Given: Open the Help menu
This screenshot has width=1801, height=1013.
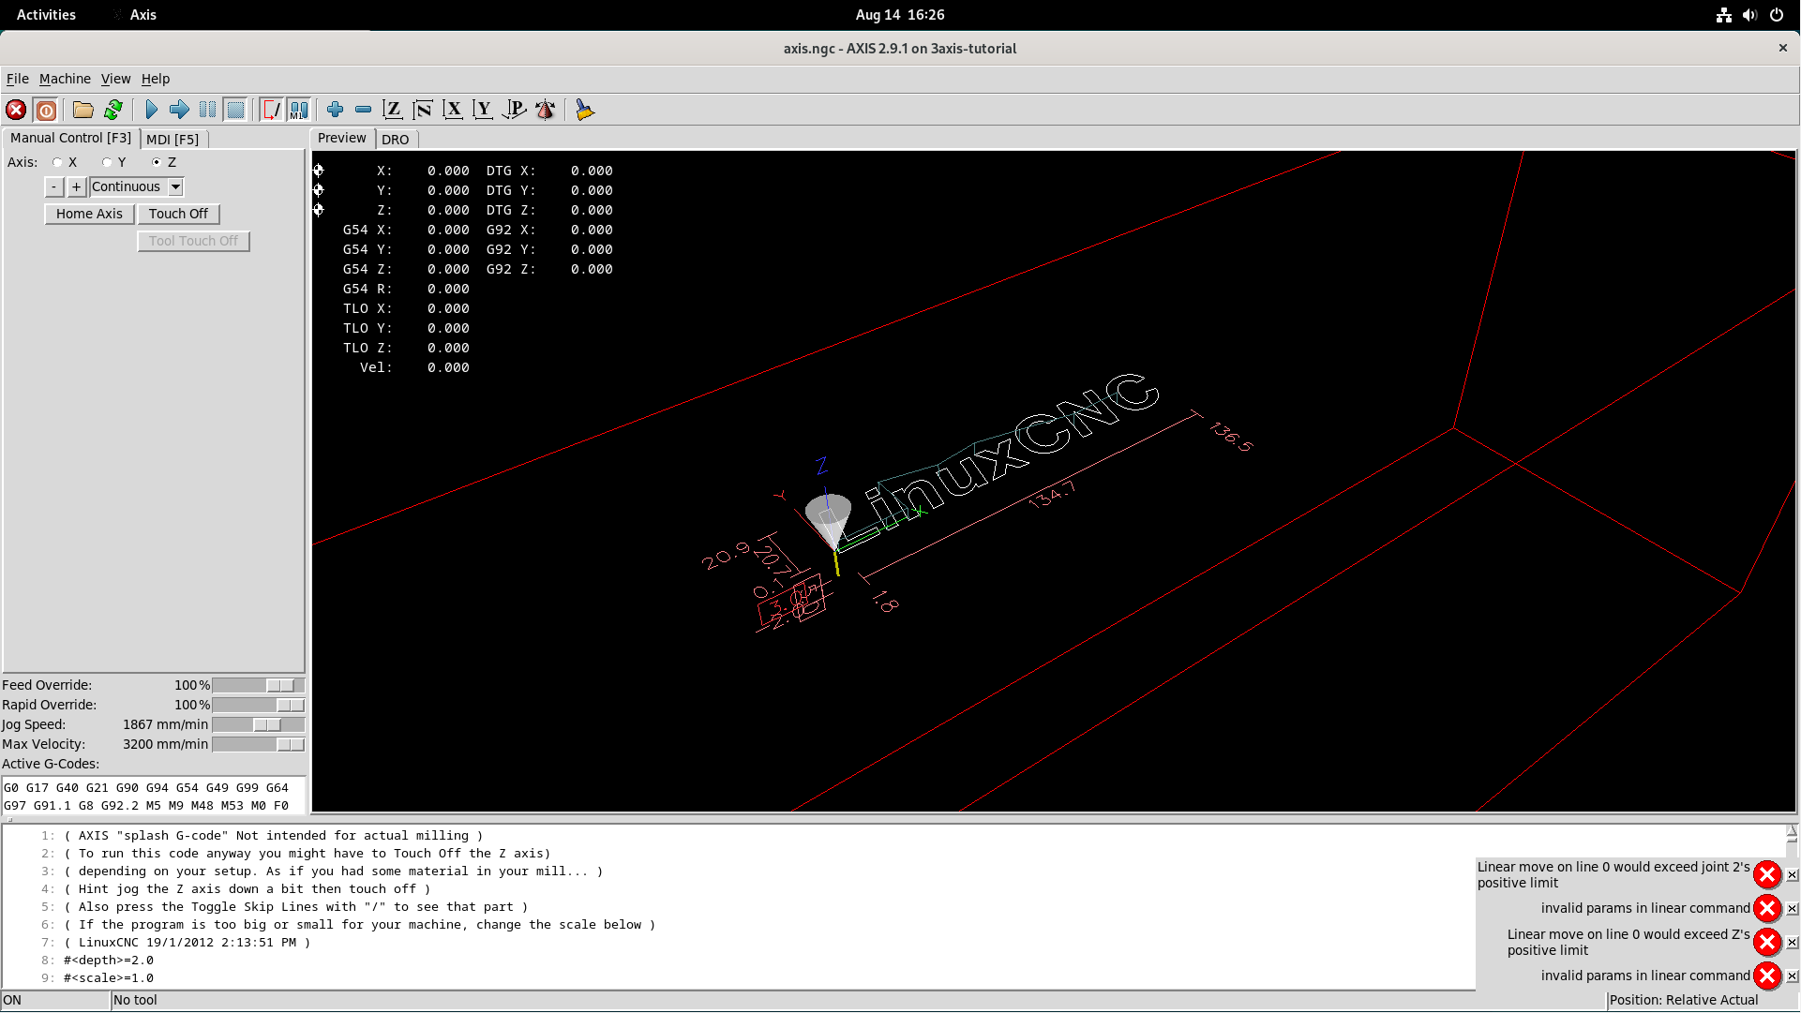Looking at the screenshot, I should click(x=156, y=80).
